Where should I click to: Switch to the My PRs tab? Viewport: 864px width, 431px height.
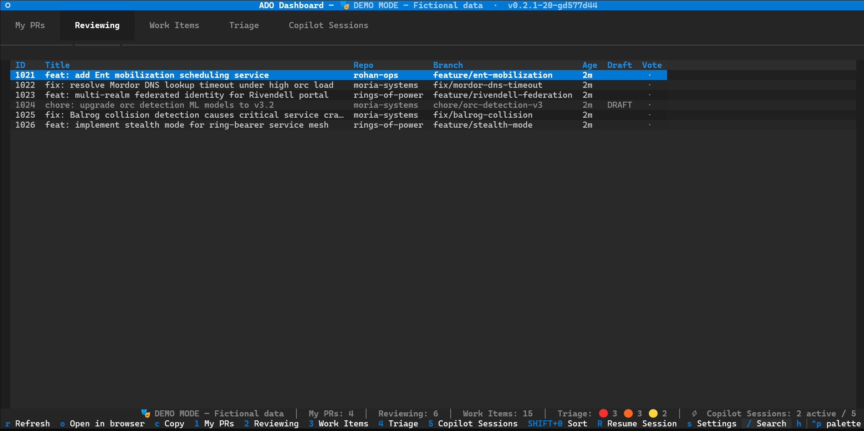(x=30, y=25)
